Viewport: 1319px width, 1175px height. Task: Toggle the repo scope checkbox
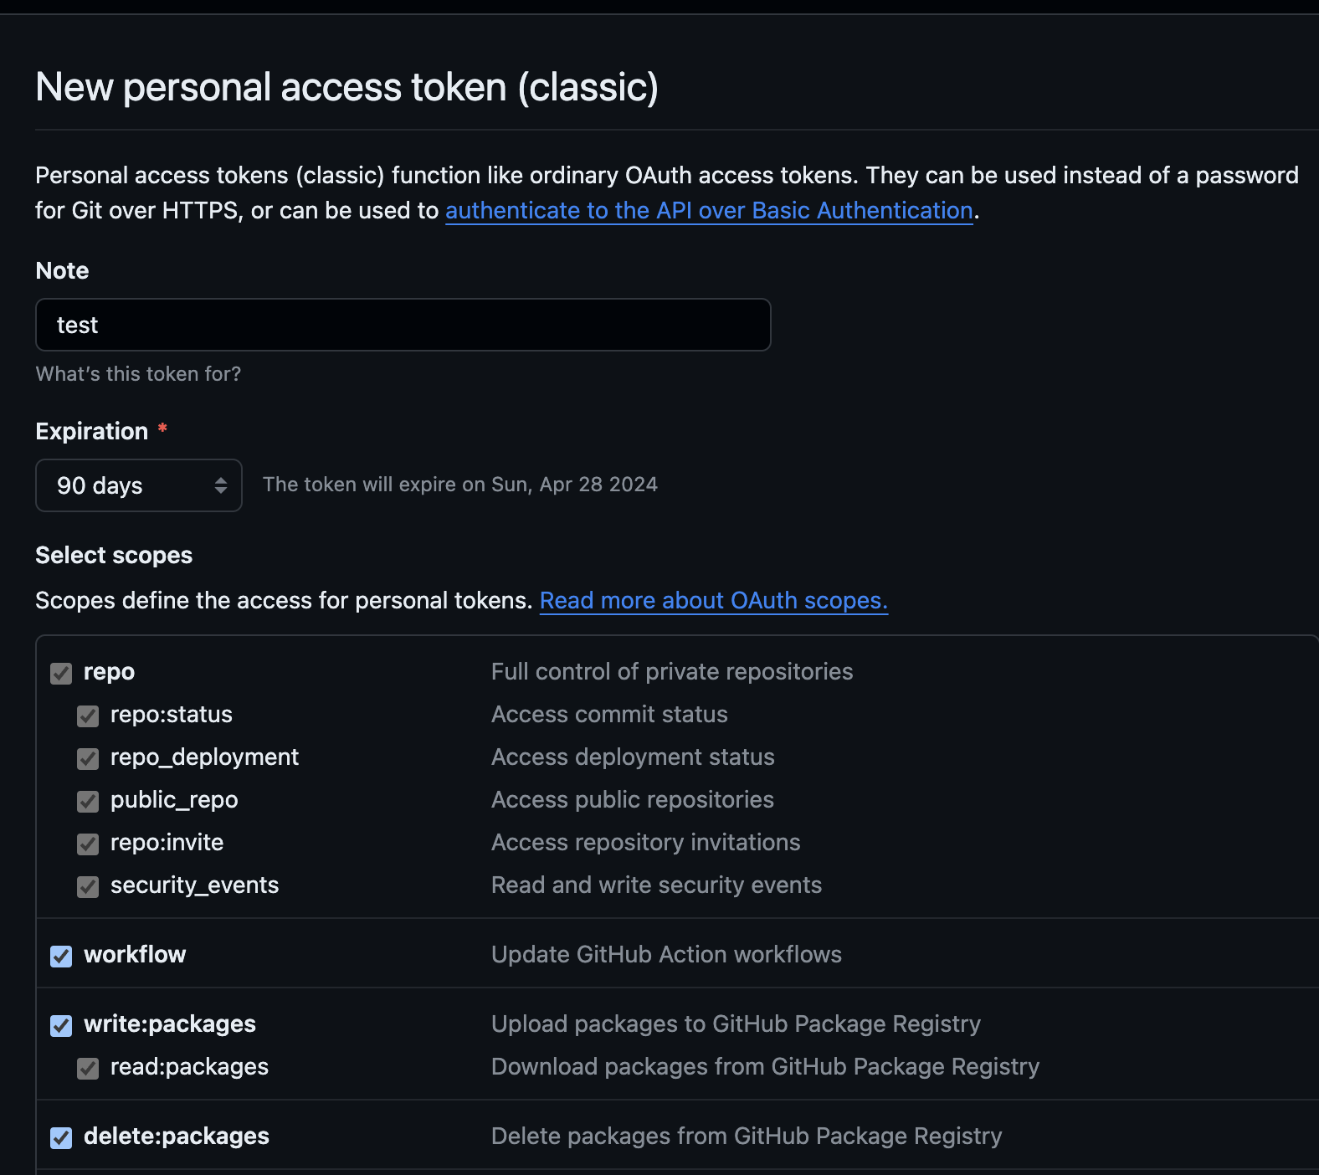click(61, 673)
